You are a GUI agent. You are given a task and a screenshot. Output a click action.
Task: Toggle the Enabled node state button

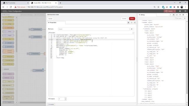[51, 105]
